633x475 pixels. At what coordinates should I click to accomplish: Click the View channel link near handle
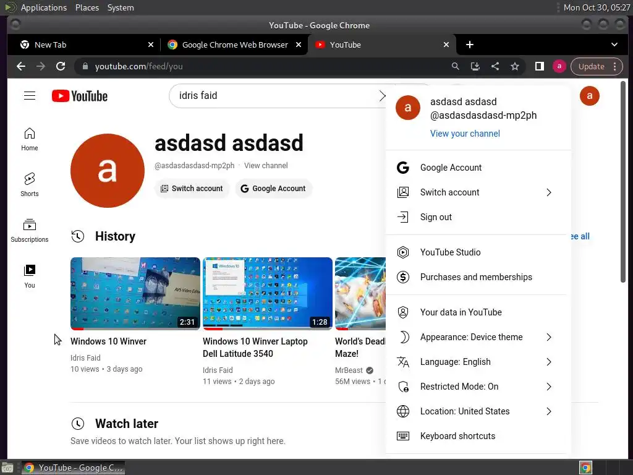click(266, 166)
